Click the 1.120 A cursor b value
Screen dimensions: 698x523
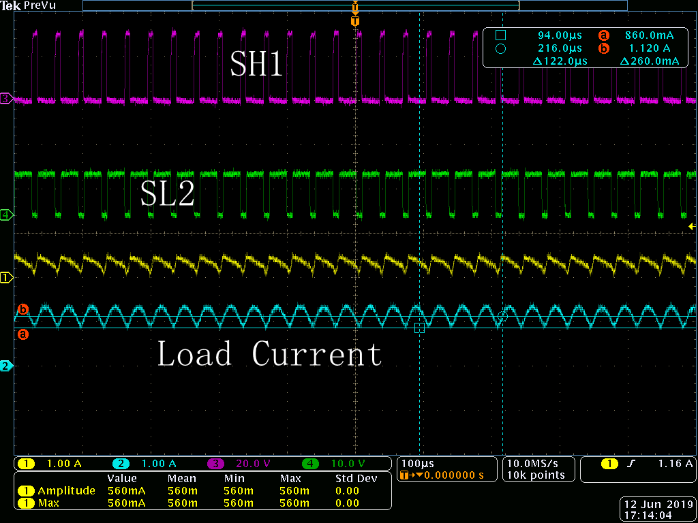[650, 48]
